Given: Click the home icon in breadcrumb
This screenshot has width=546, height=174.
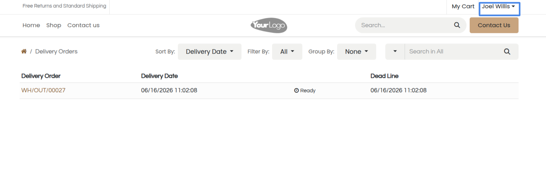Looking at the screenshot, I should tap(24, 51).
